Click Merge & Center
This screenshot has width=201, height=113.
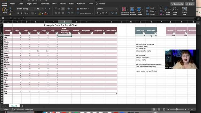[84, 13]
